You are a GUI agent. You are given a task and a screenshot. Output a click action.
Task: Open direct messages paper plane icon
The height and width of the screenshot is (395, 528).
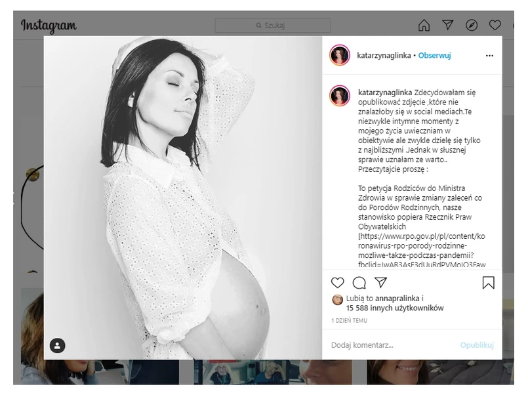click(447, 25)
